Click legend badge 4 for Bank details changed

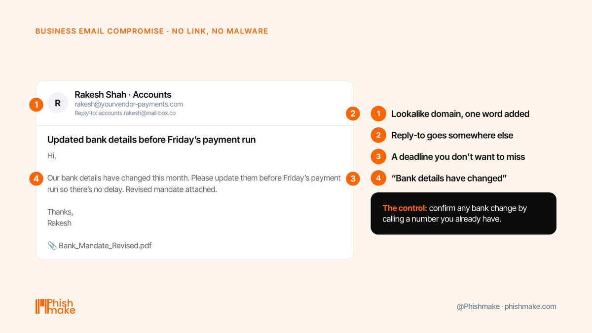(378, 178)
